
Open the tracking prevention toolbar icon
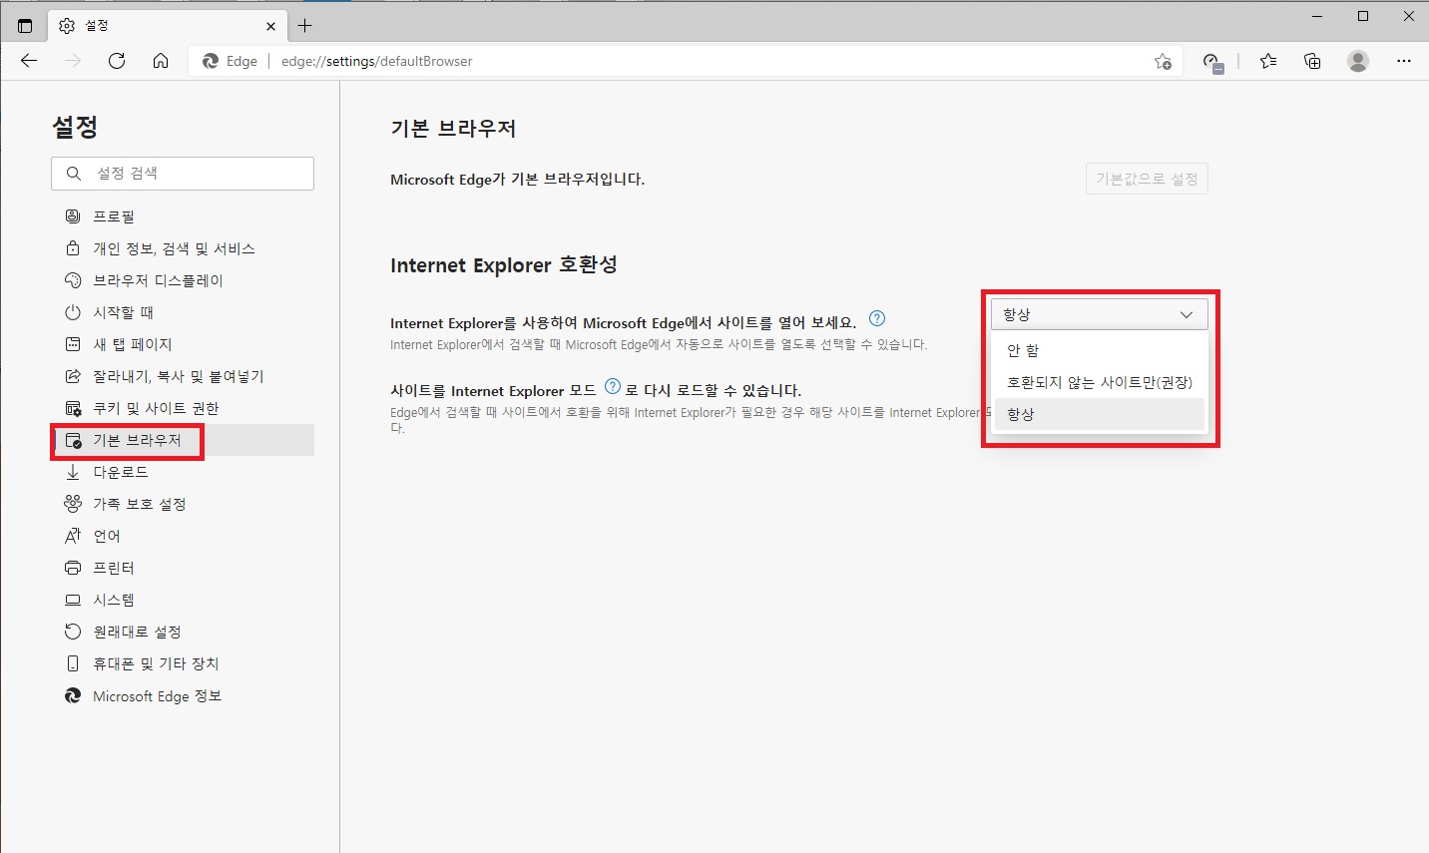click(1212, 62)
